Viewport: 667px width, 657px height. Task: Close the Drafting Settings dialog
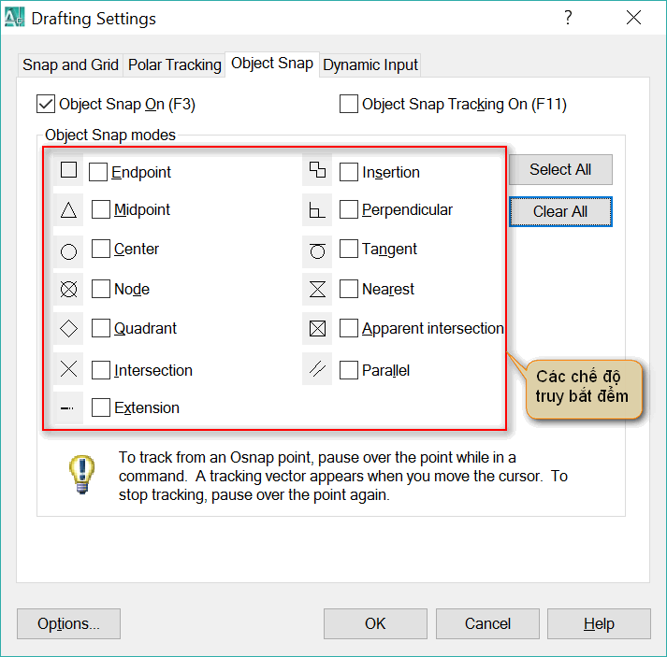point(633,18)
